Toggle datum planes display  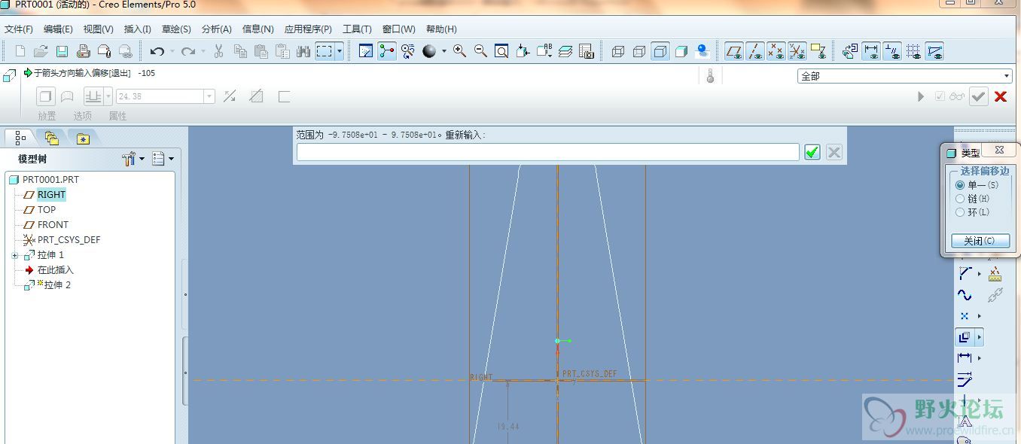(734, 51)
